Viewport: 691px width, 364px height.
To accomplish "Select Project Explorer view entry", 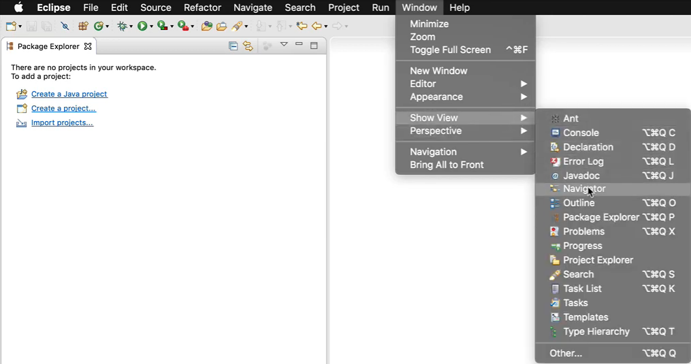I will point(613,260).
